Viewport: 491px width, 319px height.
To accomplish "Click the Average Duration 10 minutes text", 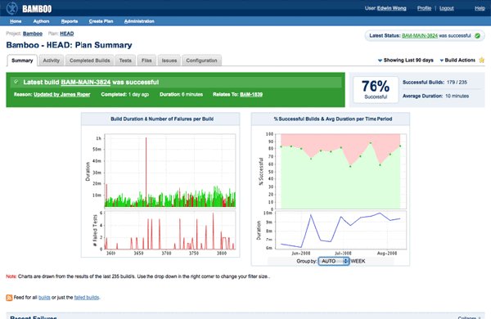I will point(435,96).
